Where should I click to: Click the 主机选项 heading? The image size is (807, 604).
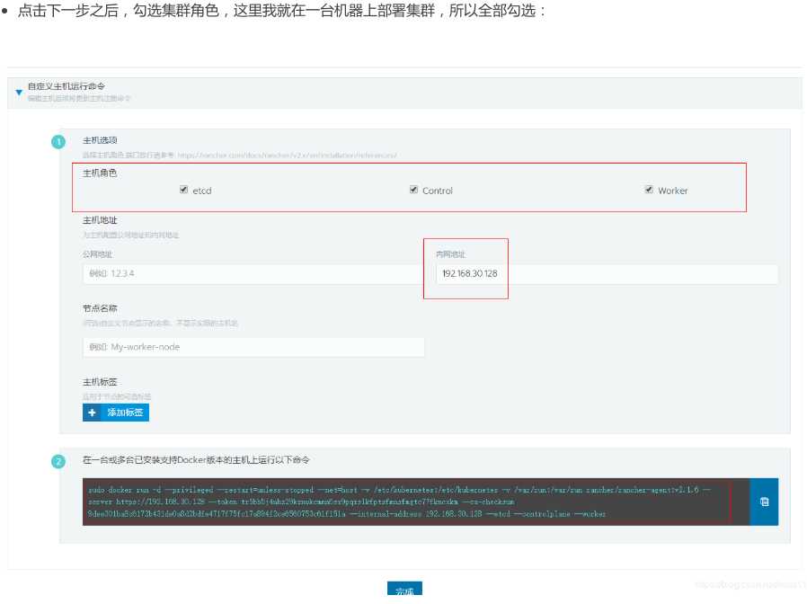[100, 140]
